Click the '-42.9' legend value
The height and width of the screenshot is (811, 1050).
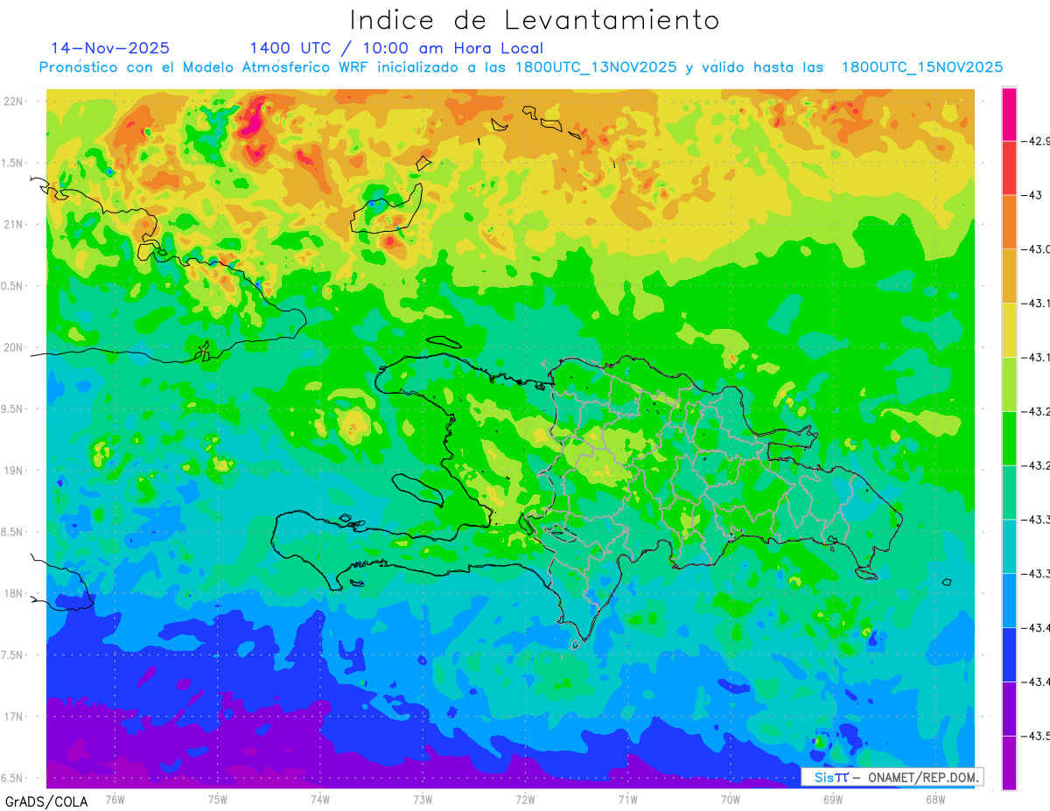point(1035,141)
